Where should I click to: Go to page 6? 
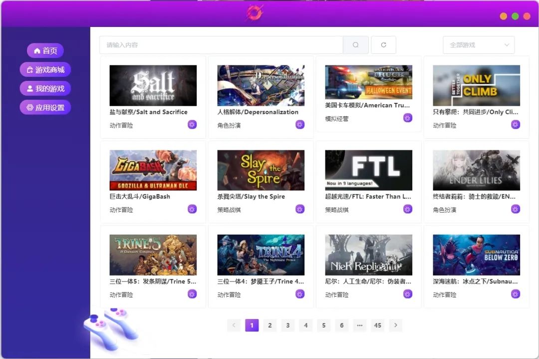[x=342, y=326]
